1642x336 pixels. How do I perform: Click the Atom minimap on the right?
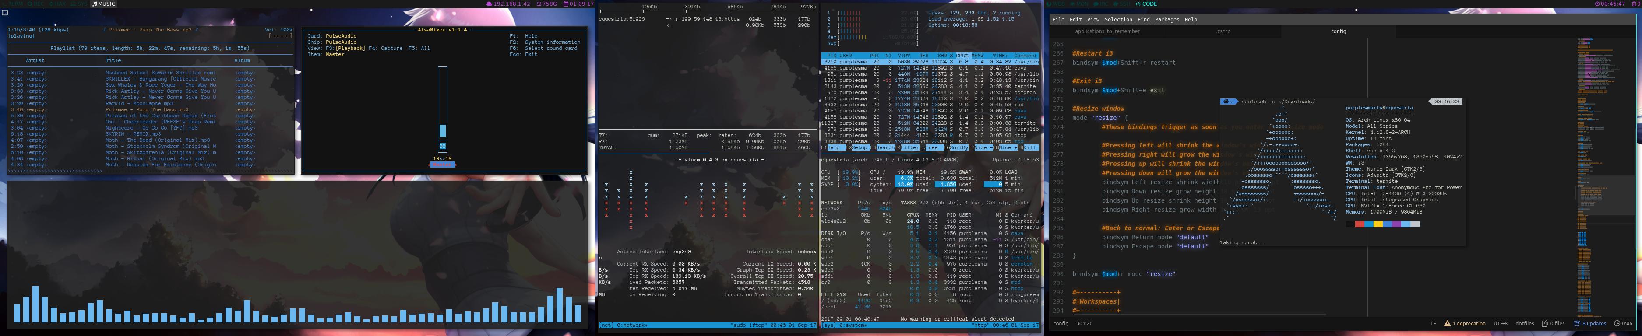[1605, 176]
